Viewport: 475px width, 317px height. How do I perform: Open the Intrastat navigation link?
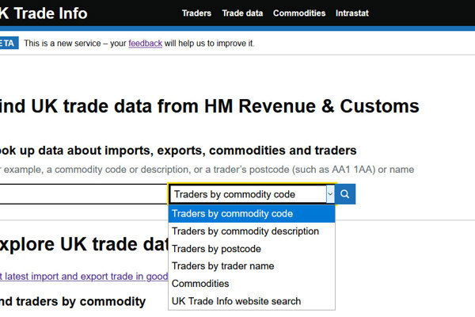click(x=352, y=13)
